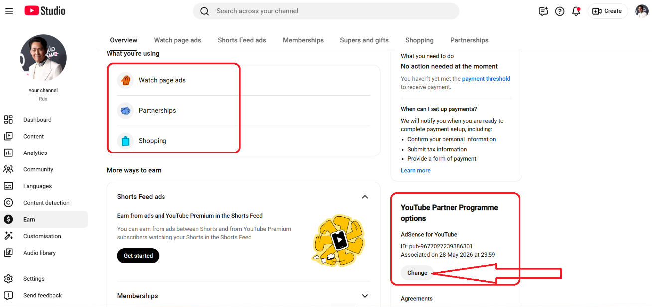Image resolution: width=652 pixels, height=307 pixels.
Task: Click the Customisation magic wand icon
Action: 8,236
